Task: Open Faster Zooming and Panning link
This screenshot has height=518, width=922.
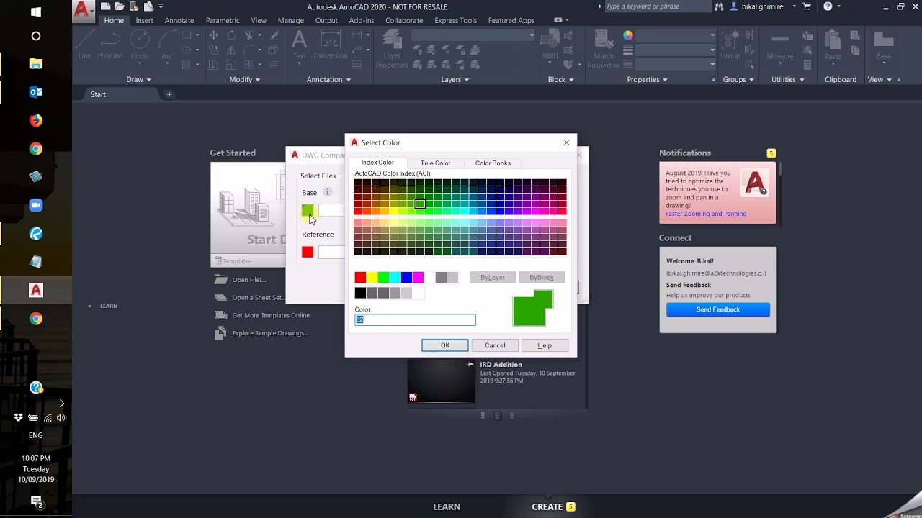Action: coord(706,214)
